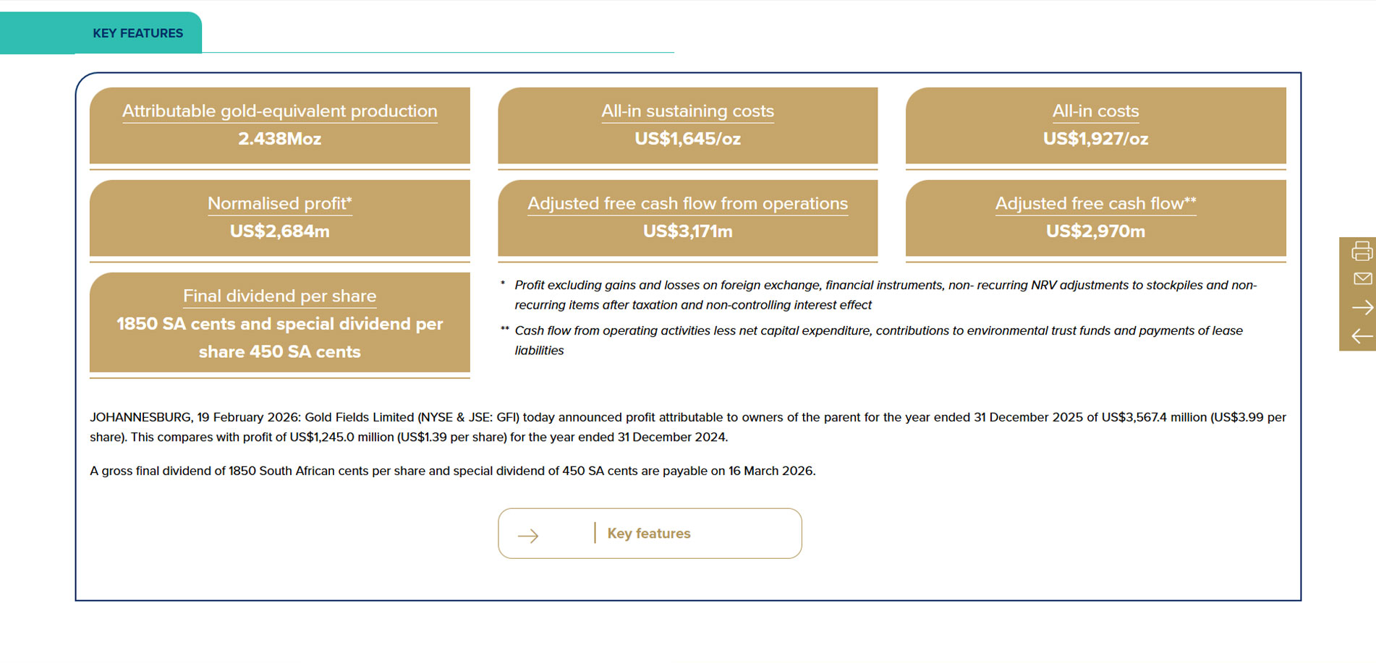Click the single-asterisk profit footnote text
The height and width of the screenshot is (663, 1376).
tap(886, 295)
